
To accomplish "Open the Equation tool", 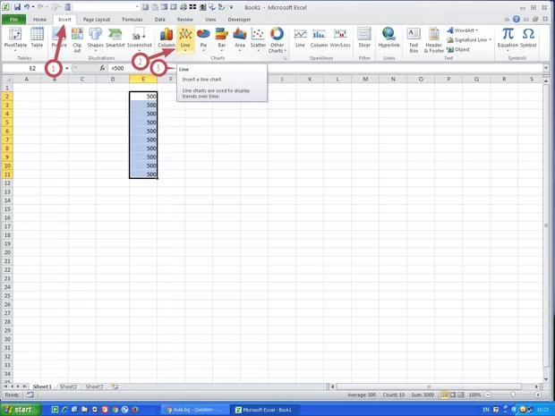I will click(508, 38).
